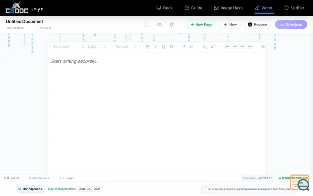The image size is (313, 196).
Task: Select the Writer tab
Action: [263, 8]
